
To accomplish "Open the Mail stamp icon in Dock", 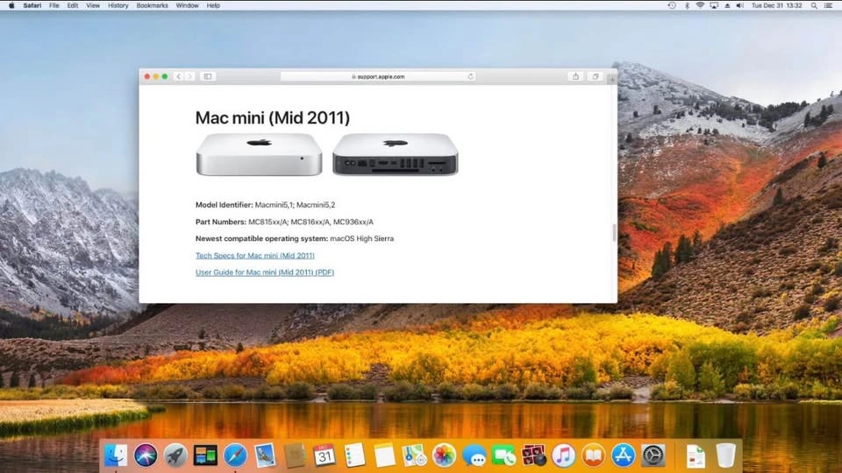I will pos(265,455).
